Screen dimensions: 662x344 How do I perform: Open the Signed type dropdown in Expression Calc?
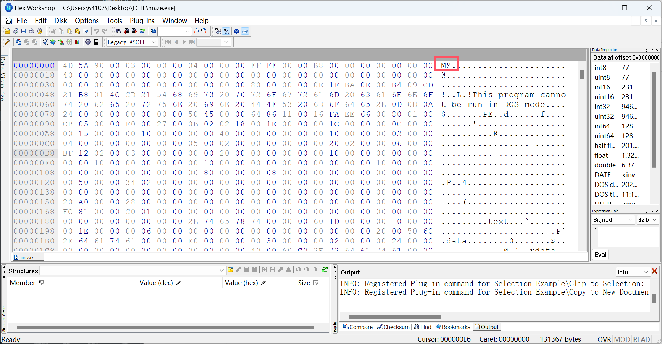613,220
